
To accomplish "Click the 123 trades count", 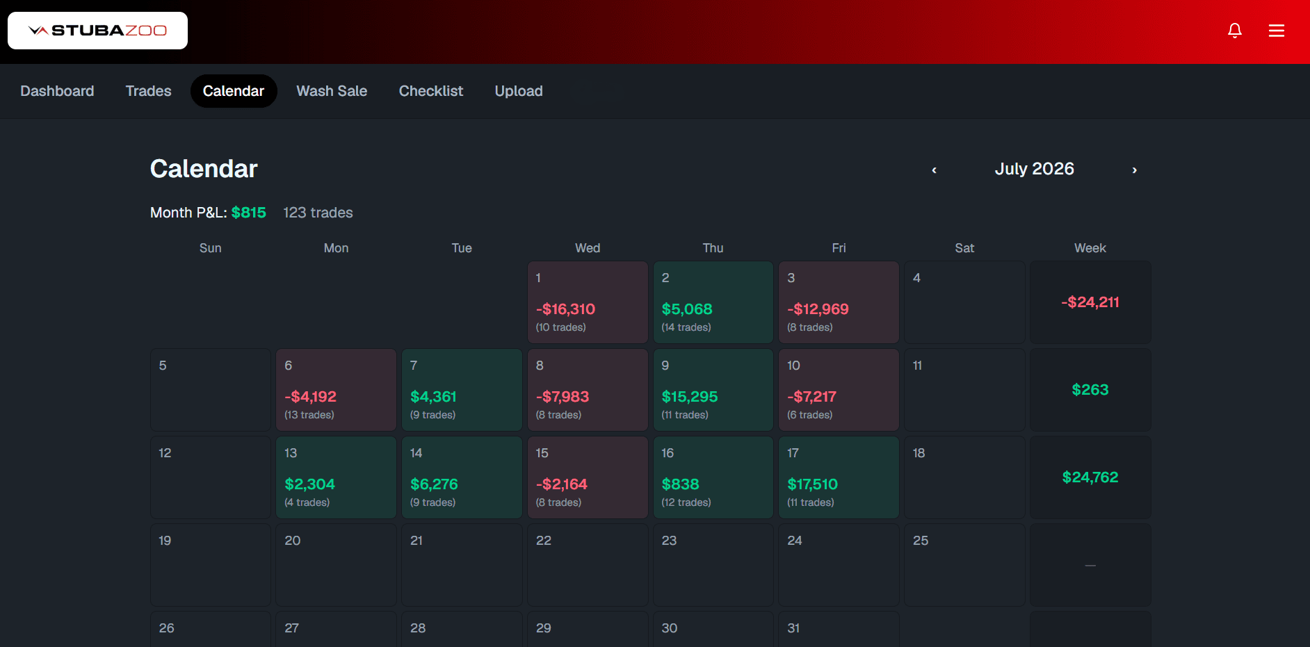I will [x=318, y=213].
